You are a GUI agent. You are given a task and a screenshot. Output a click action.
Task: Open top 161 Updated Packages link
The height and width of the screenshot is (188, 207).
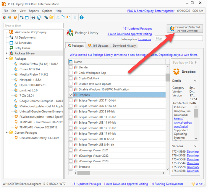point(138,29)
